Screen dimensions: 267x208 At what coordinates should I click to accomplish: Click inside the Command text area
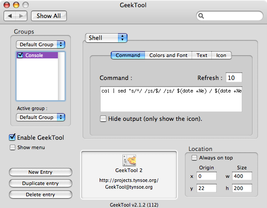(x=171, y=99)
